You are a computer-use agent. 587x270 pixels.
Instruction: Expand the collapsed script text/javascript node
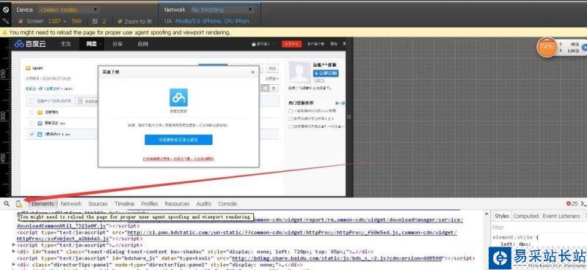click(x=14, y=245)
